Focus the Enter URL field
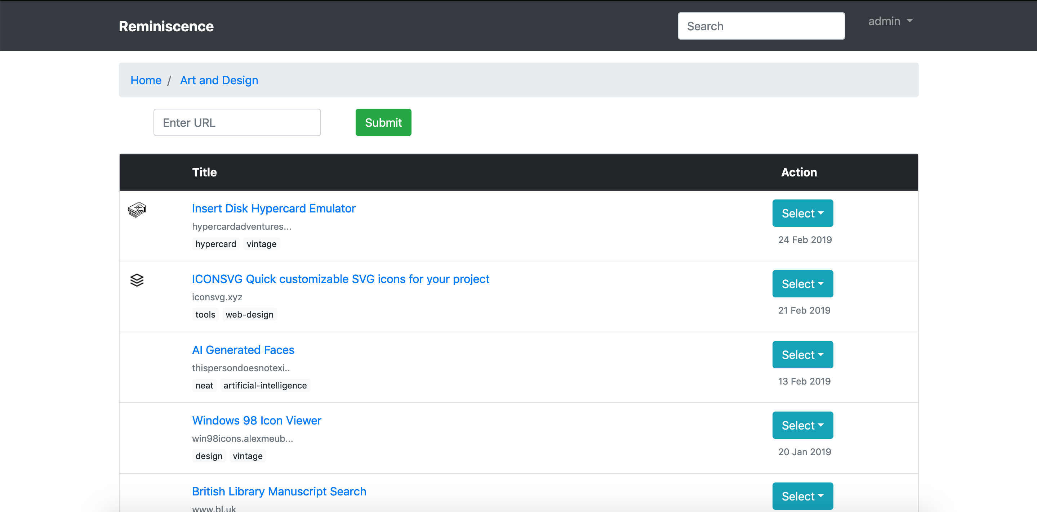 [237, 122]
